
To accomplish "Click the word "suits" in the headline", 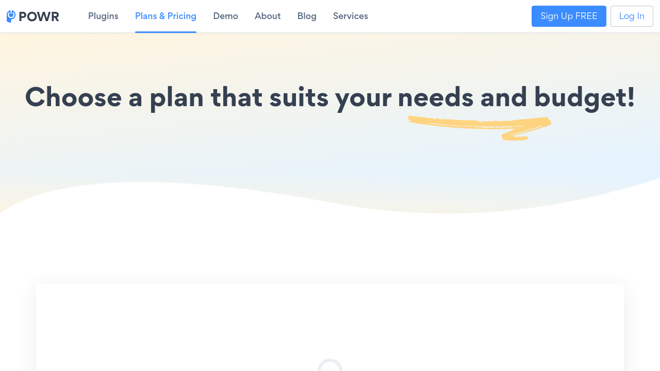I will tap(299, 97).
